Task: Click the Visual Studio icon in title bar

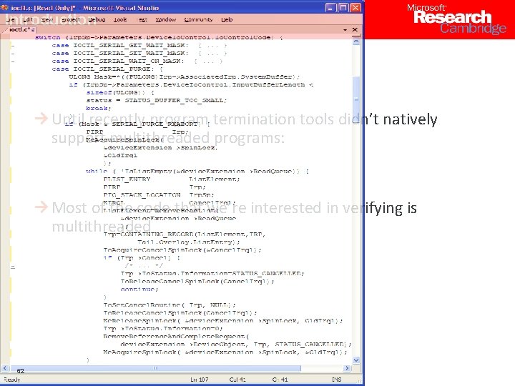Action: (x=4, y=7)
